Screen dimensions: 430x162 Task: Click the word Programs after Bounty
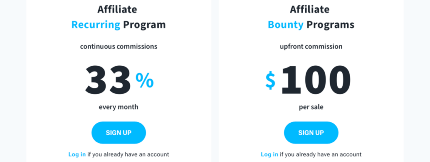coord(330,25)
